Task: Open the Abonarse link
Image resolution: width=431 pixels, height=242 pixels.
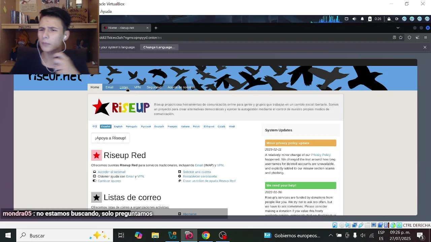Action: click(190, 214)
